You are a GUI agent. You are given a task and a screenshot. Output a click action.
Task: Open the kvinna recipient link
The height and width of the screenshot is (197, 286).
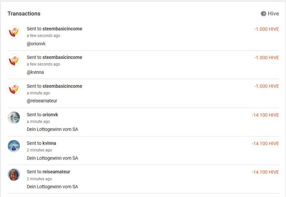tap(49, 143)
